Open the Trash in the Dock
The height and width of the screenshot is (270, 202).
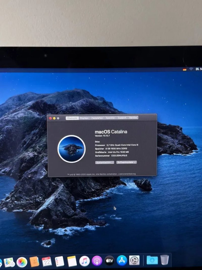tap(165, 259)
